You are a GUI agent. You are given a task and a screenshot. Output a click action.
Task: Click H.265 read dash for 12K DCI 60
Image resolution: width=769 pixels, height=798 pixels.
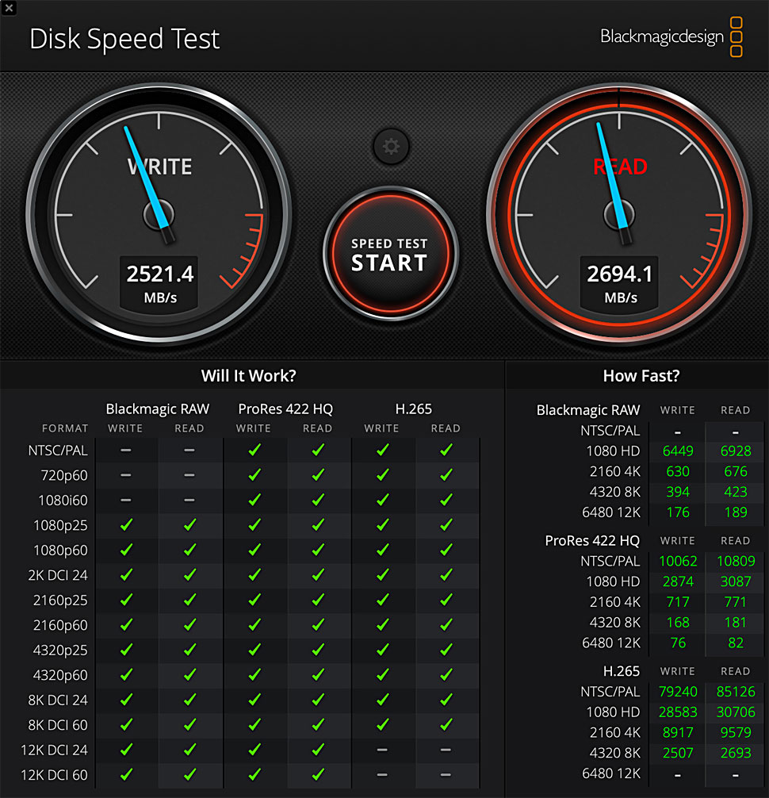pyautogui.click(x=446, y=774)
